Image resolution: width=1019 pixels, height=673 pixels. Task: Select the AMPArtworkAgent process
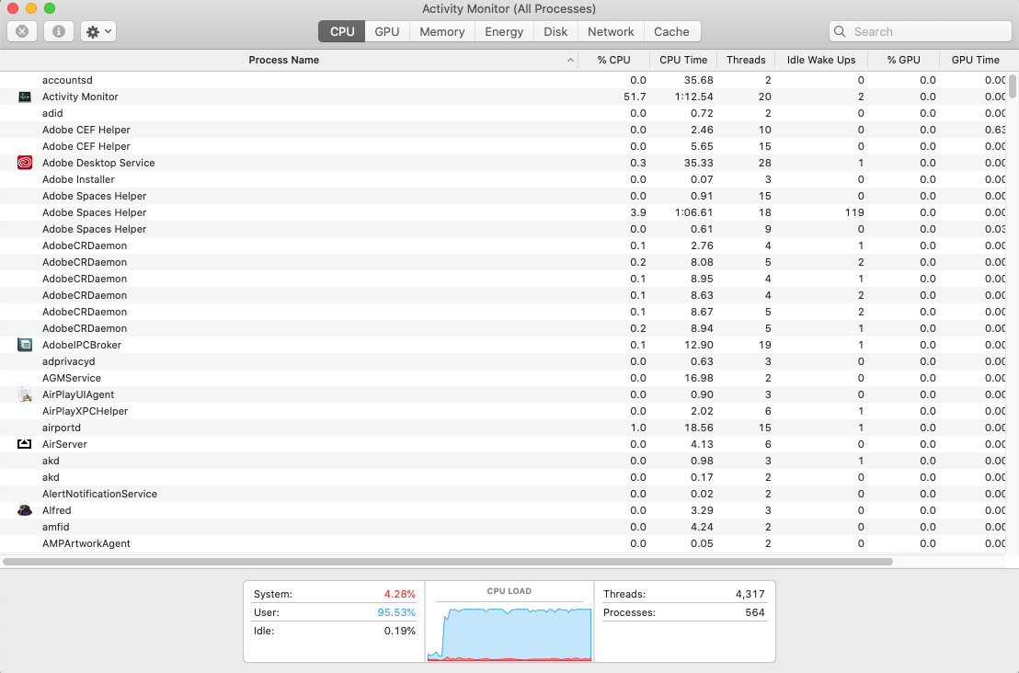[x=504, y=543]
